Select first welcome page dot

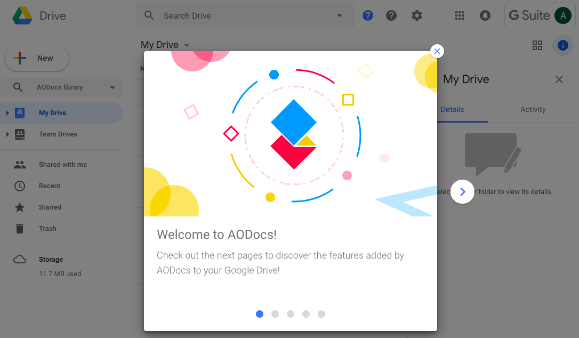tap(260, 314)
